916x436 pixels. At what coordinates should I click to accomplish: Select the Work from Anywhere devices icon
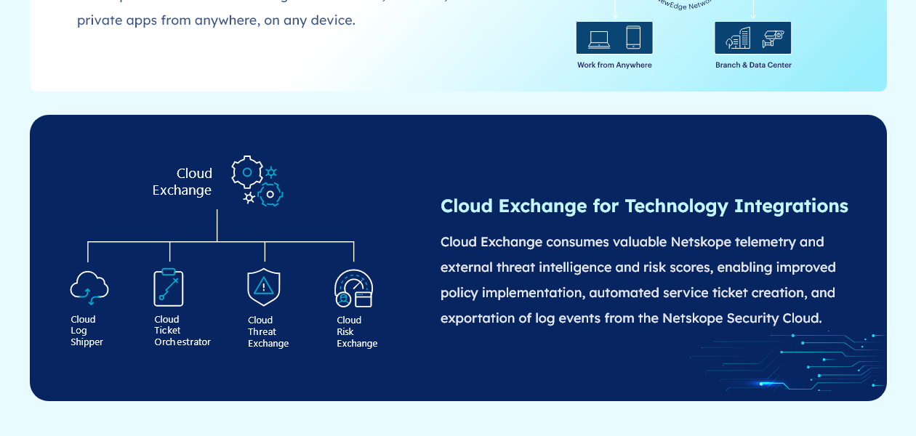(x=614, y=37)
